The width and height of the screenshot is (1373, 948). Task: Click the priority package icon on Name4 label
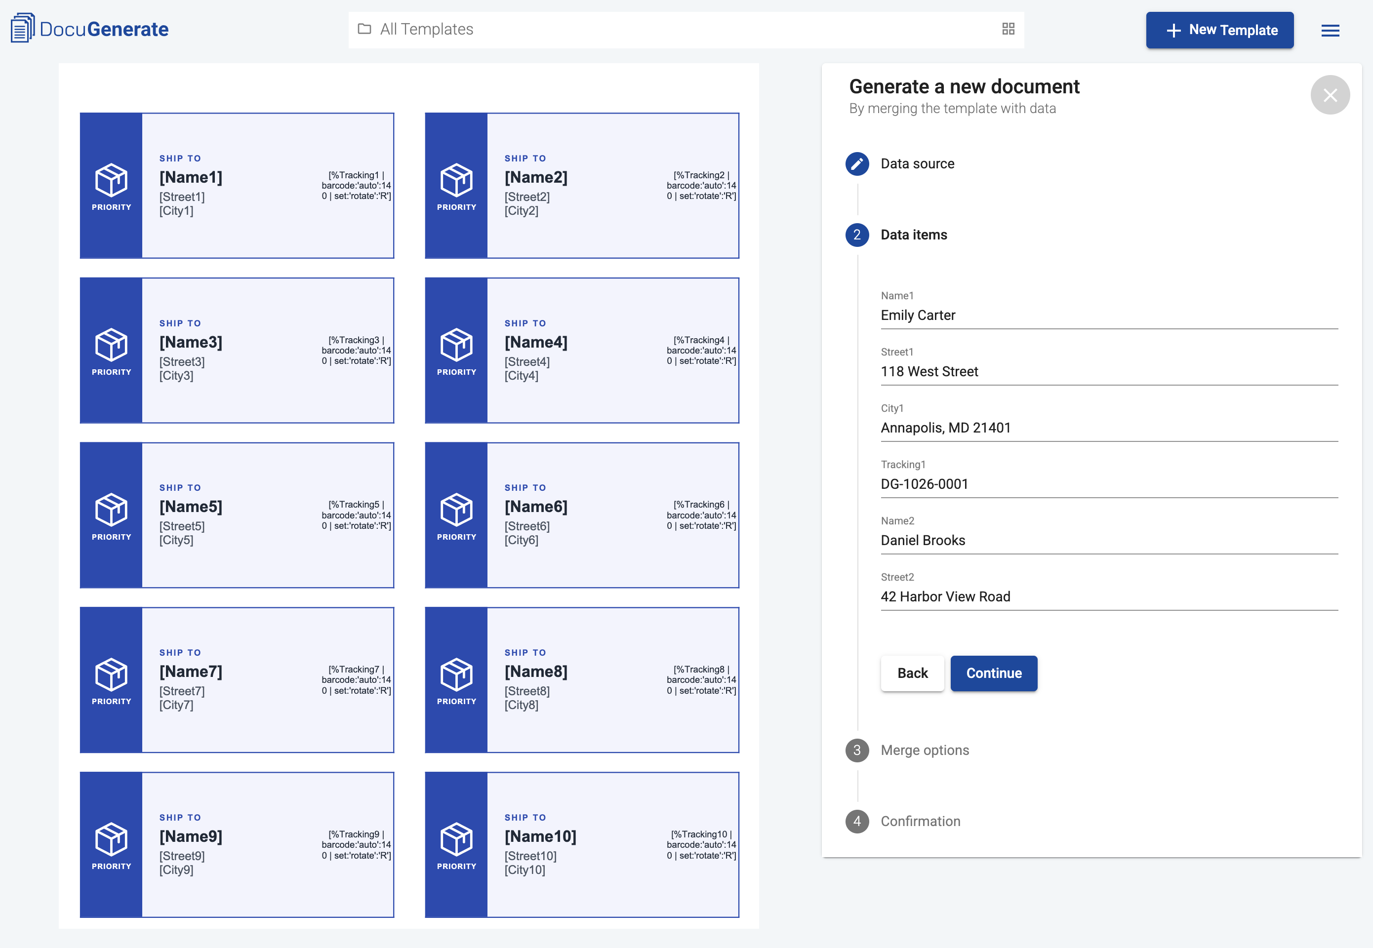point(456,345)
